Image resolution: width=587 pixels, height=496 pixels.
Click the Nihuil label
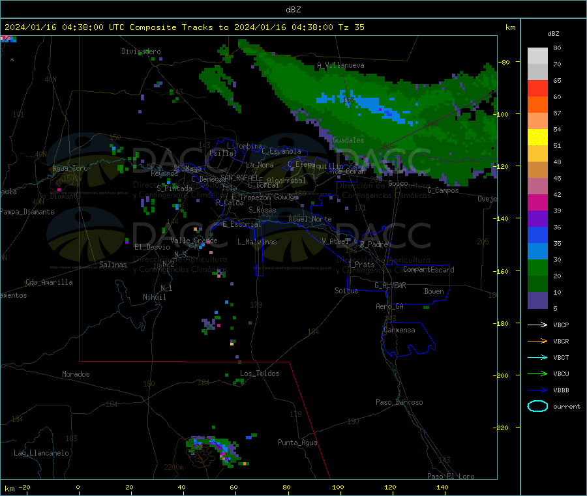click(x=154, y=297)
